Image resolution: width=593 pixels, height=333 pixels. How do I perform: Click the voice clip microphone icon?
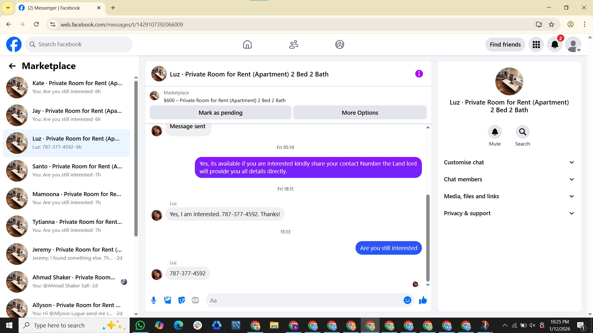(154, 300)
